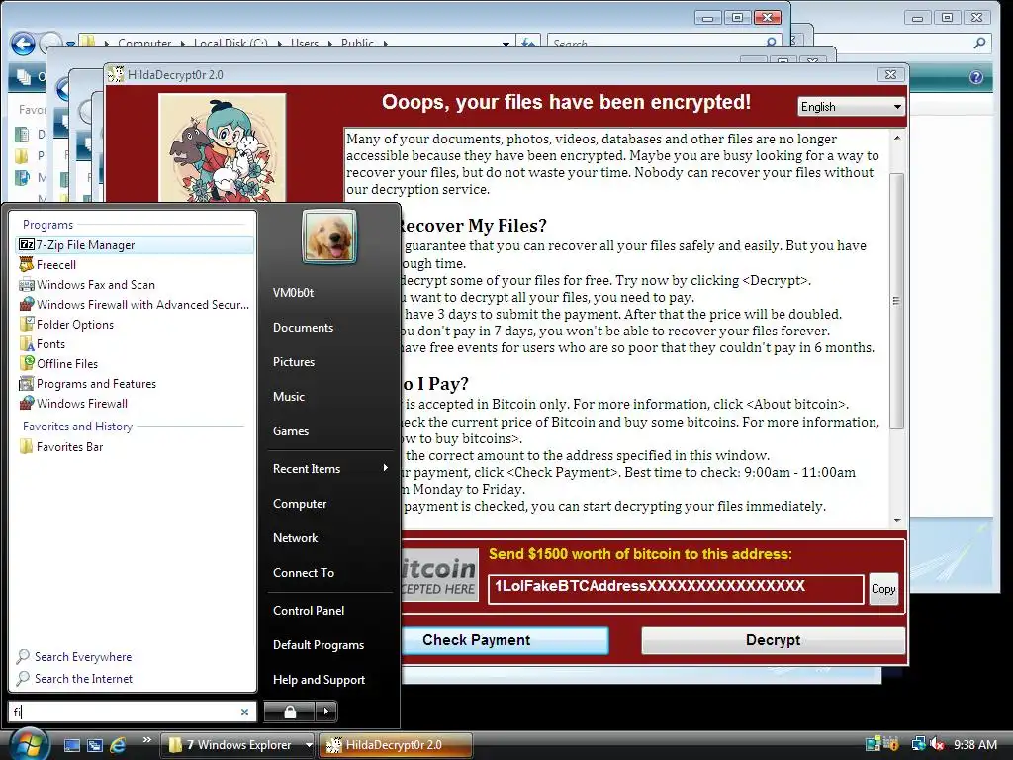Viewport: 1013px width, 760px height.
Task: Select HildaDecrypt0r 2.0 taskbar button
Action: (x=396, y=745)
